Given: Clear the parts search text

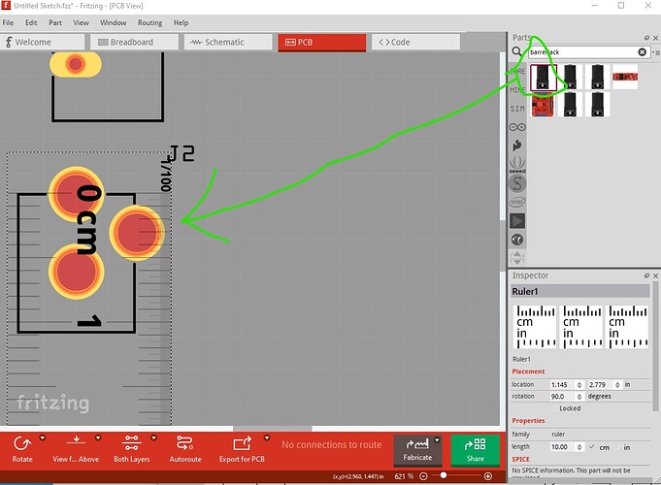Looking at the screenshot, I should [x=642, y=51].
